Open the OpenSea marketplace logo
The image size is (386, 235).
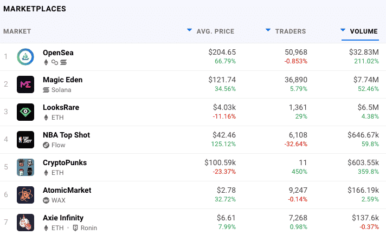pos(25,57)
